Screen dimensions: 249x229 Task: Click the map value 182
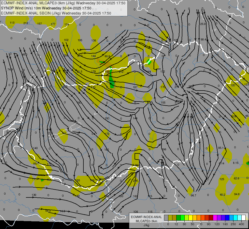coord(107,150)
